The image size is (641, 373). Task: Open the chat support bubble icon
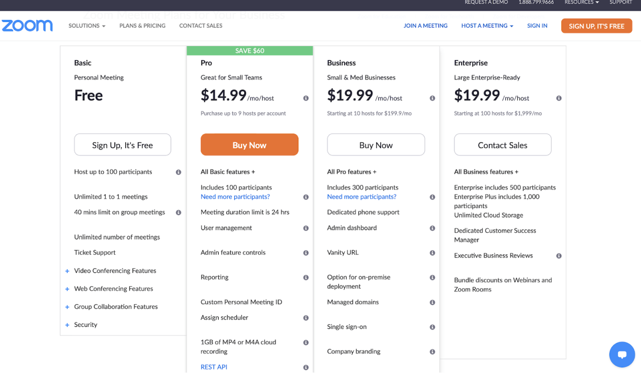pos(622,354)
